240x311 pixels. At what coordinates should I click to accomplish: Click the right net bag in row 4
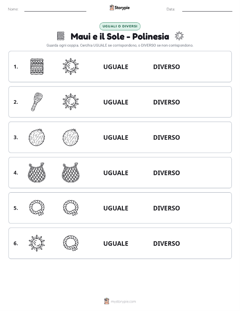(71, 173)
